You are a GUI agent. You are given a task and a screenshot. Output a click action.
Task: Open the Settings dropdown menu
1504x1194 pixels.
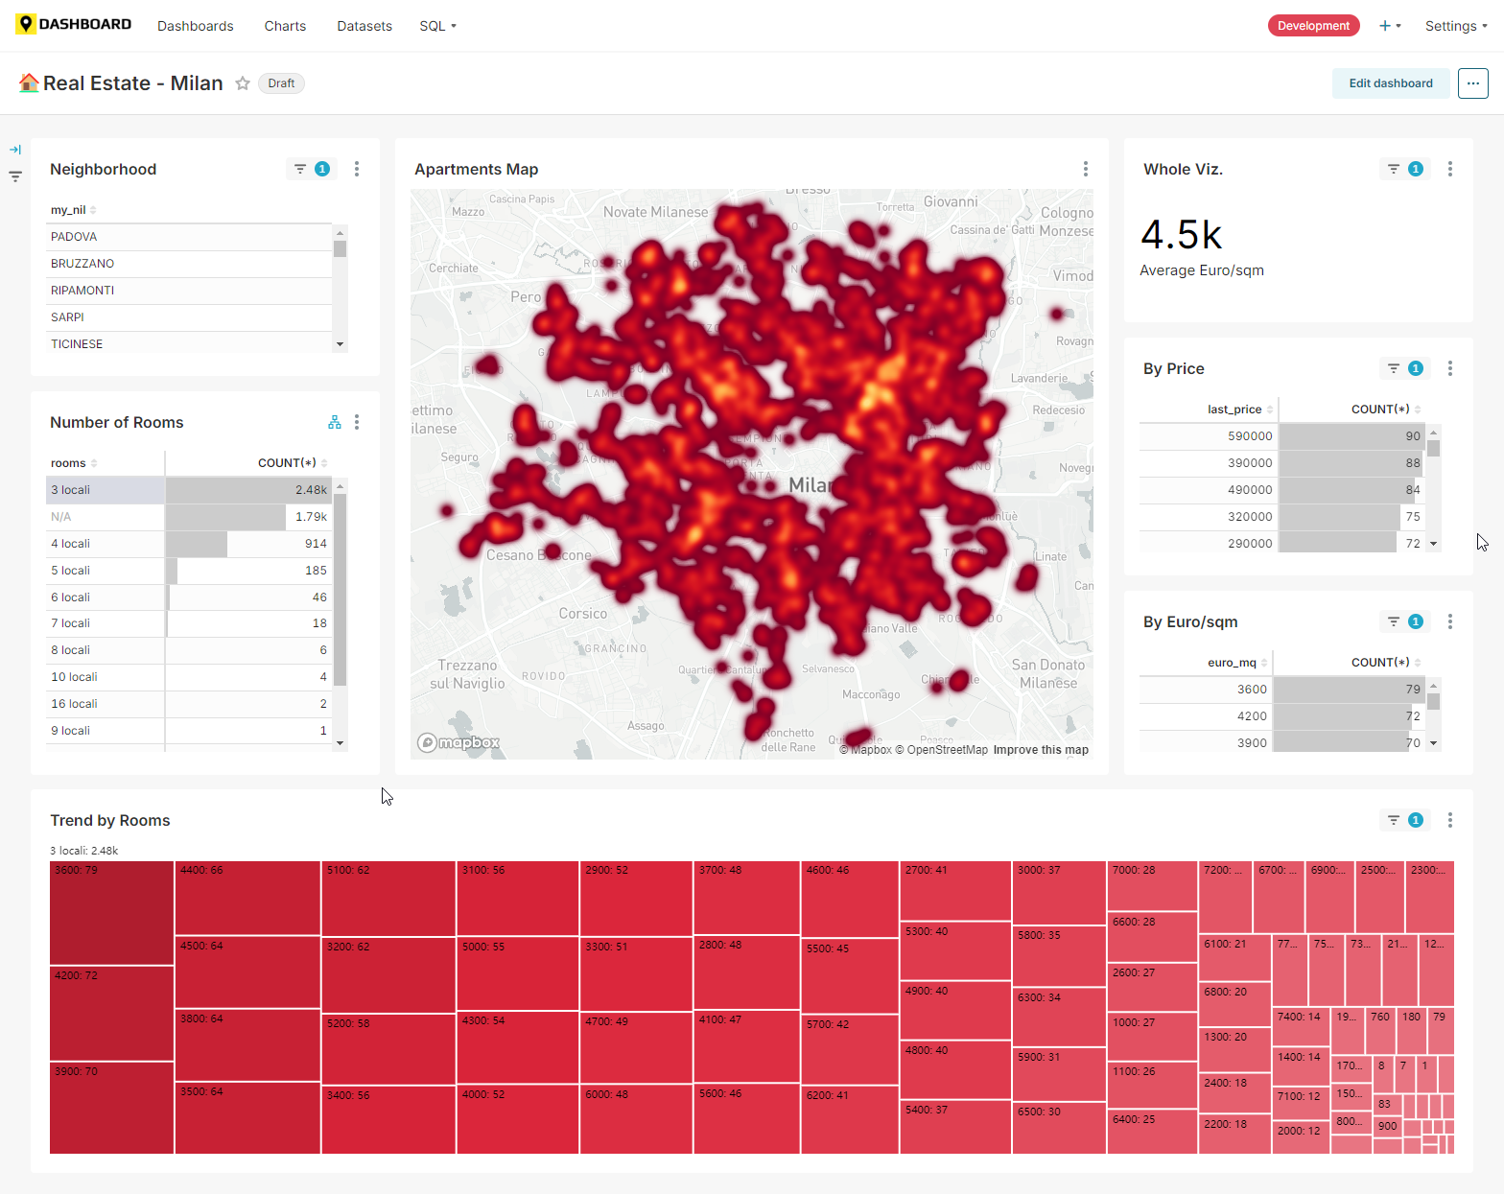click(x=1456, y=26)
